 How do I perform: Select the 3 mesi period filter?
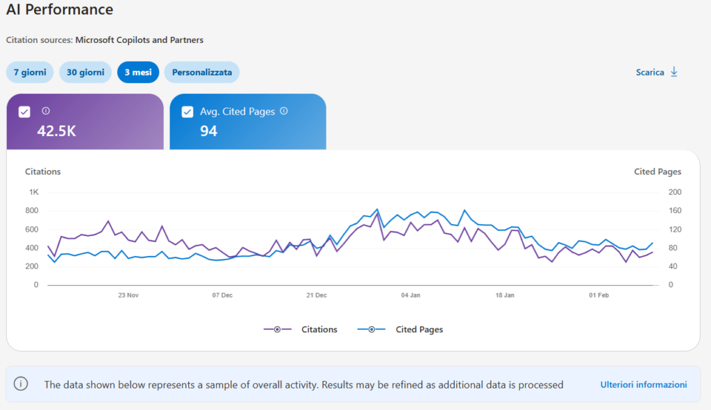137,72
